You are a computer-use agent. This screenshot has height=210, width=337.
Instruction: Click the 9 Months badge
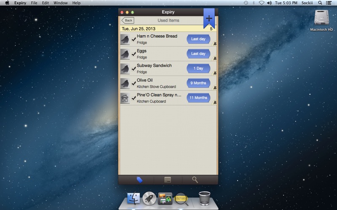coord(198,83)
